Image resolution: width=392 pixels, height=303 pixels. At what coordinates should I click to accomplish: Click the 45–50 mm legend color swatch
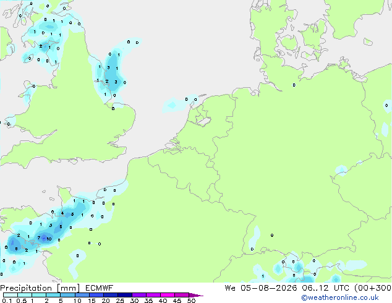[182, 295]
